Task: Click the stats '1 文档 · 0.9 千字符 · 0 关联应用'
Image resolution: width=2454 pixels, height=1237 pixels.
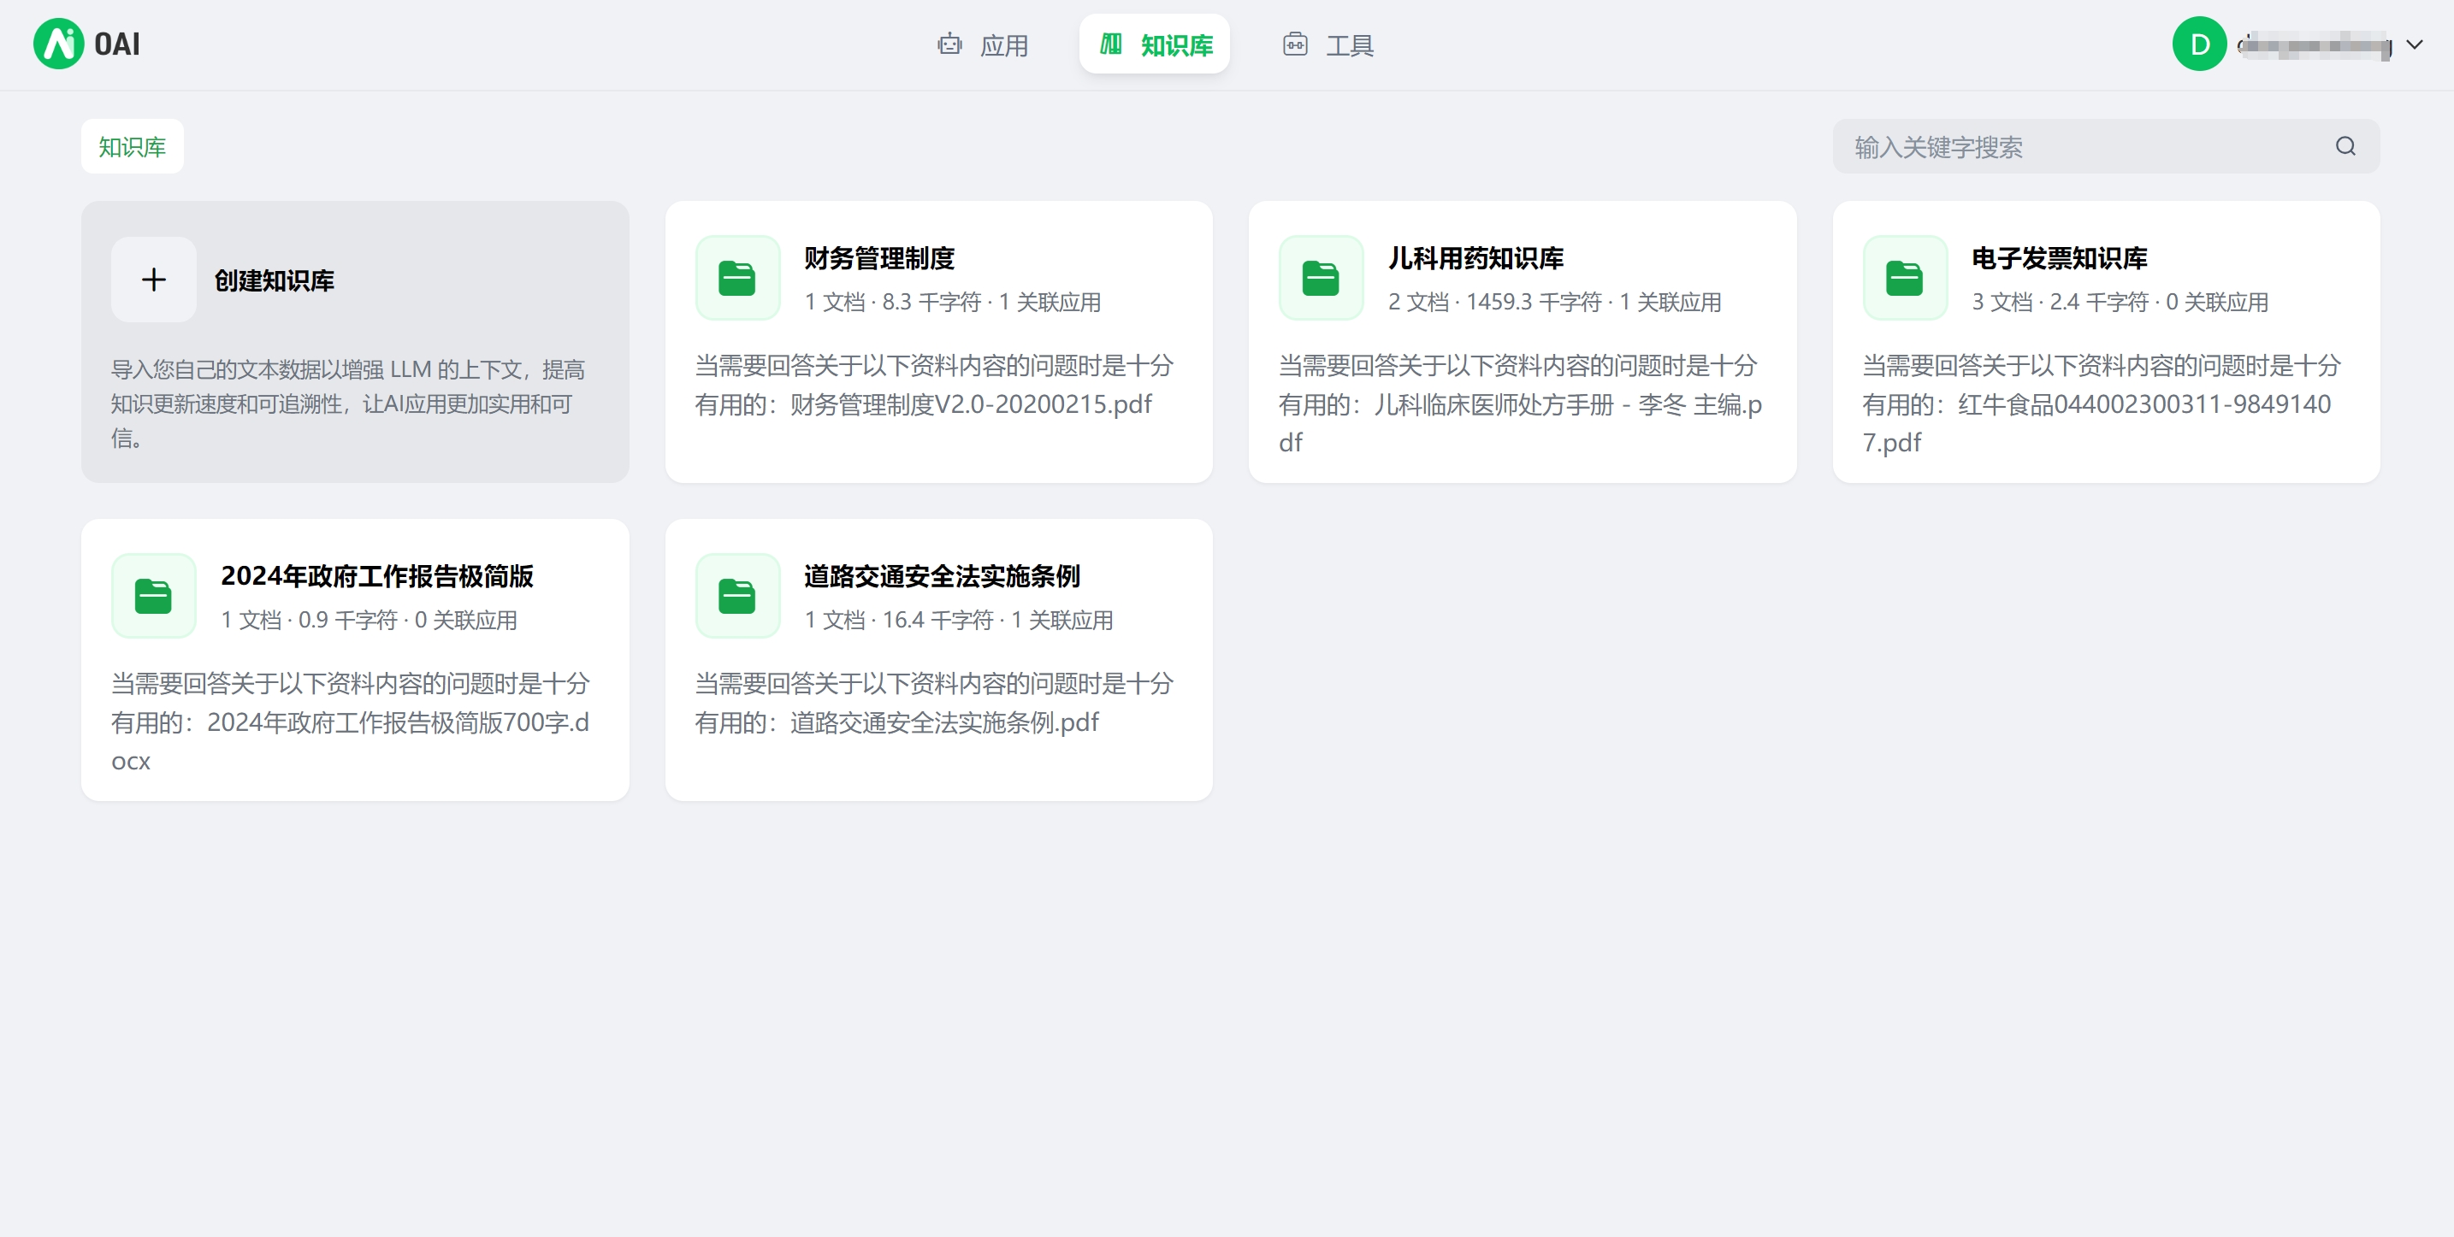Action: 370,620
